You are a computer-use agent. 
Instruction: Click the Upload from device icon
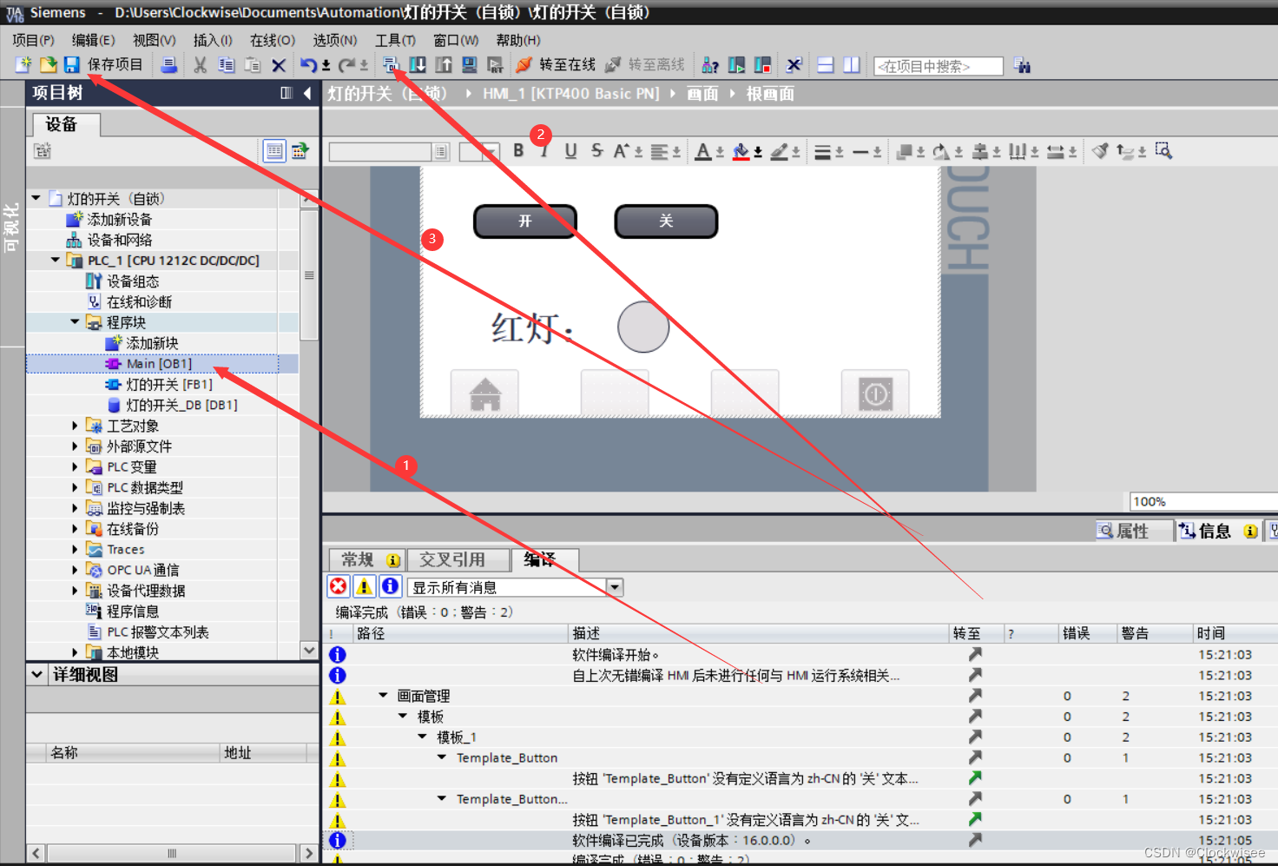tap(444, 65)
